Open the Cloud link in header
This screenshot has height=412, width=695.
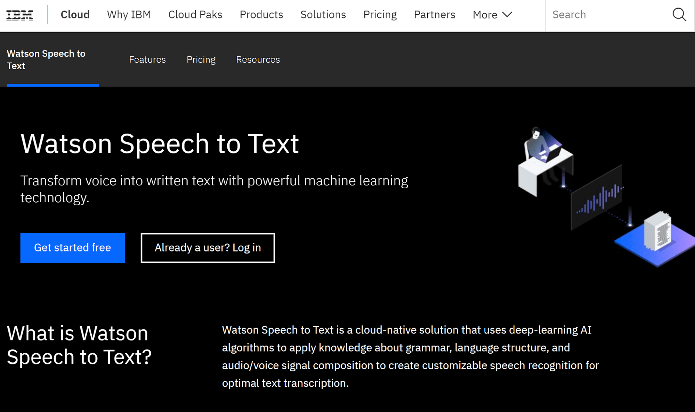pos(75,15)
